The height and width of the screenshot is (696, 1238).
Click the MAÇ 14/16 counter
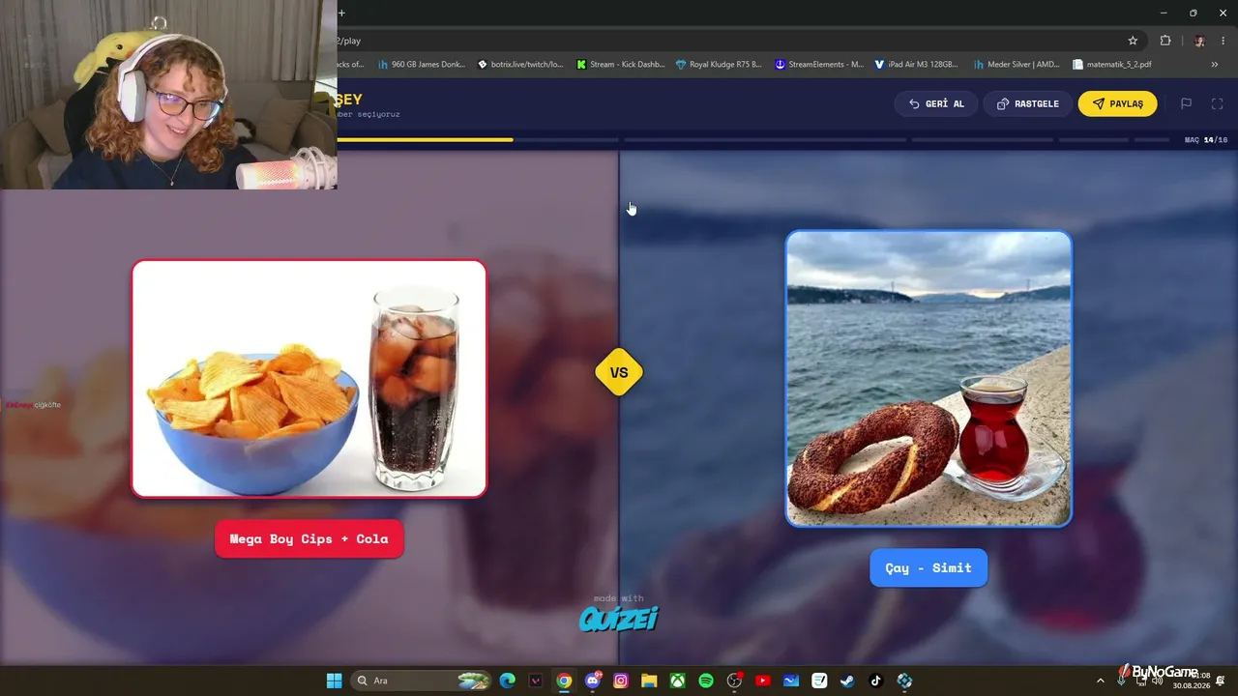pos(1206,140)
